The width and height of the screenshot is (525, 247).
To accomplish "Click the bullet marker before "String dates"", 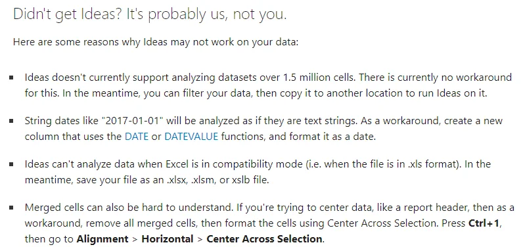I will click(x=11, y=121).
